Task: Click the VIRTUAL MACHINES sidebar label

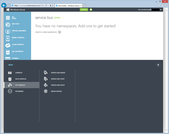Action: pos(19,31)
